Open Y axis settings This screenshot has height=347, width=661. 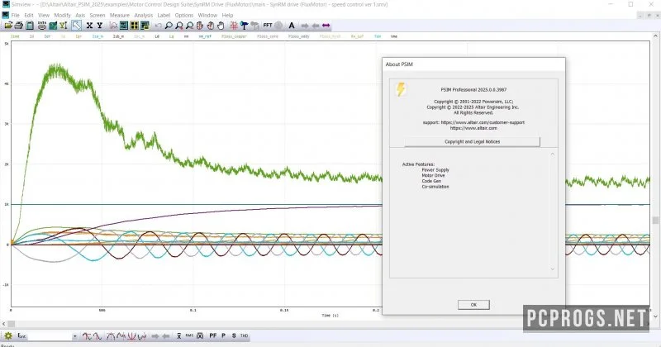pos(99,26)
